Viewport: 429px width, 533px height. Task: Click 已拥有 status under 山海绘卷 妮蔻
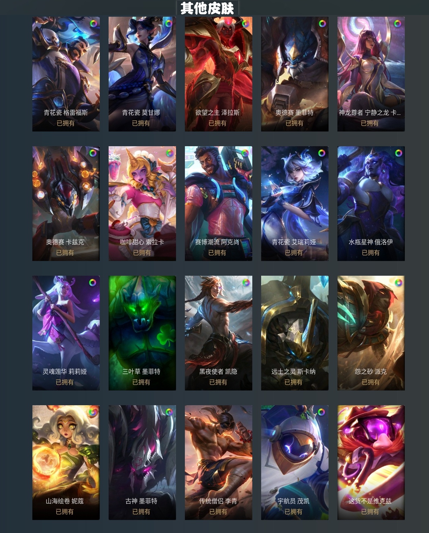(x=65, y=512)
